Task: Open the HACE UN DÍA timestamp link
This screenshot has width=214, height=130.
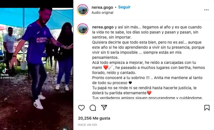Action: (87, 125)
